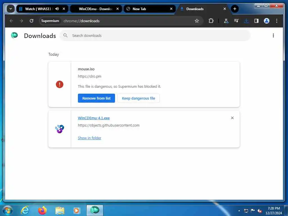The image size is (288, 216).
Task: Open the Action Center flag icon
Action: (253, 210)
